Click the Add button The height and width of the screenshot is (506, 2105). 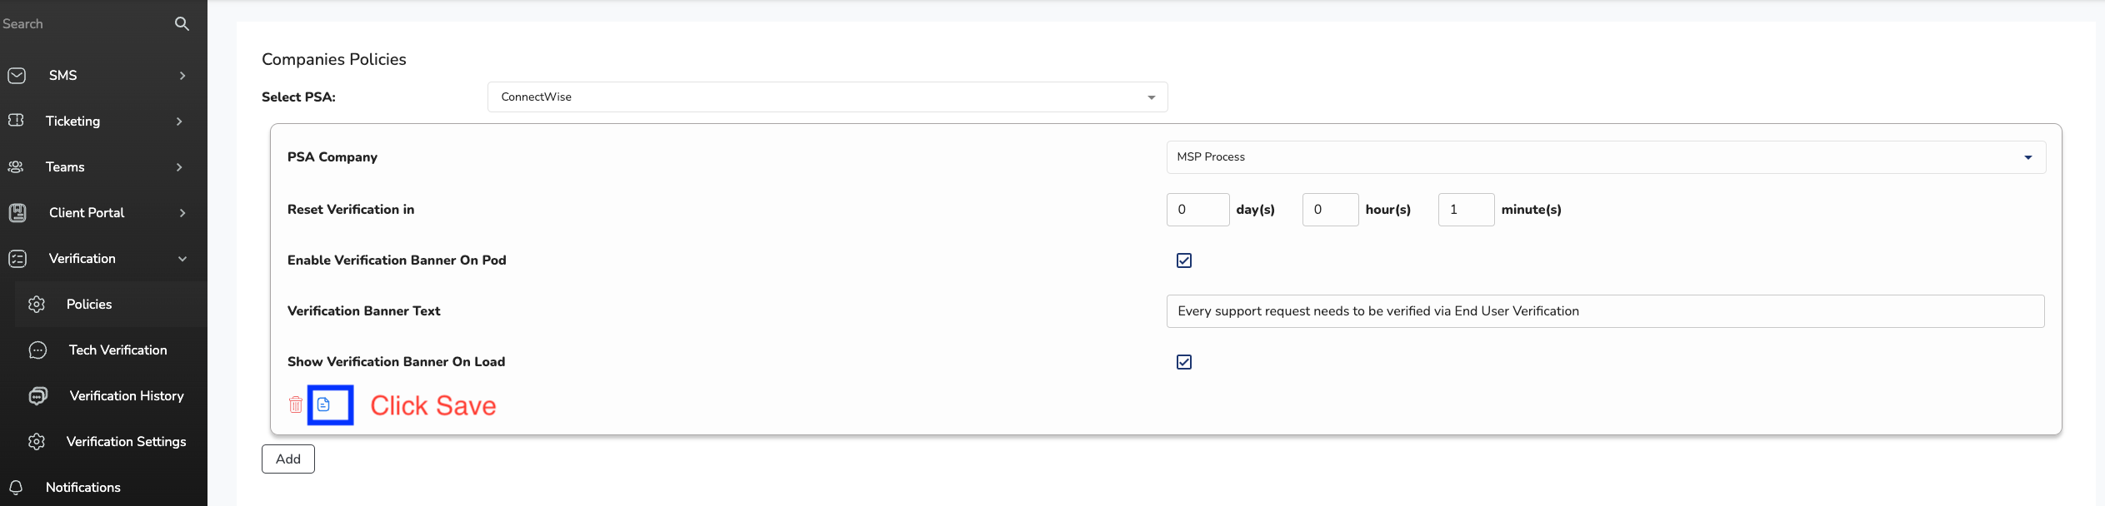coord(288,459)
